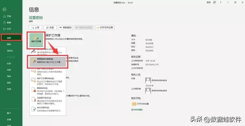Screen dimensions: 245x126
Task: Open Help with the question mark icon
Action: [x=220, y=2]
